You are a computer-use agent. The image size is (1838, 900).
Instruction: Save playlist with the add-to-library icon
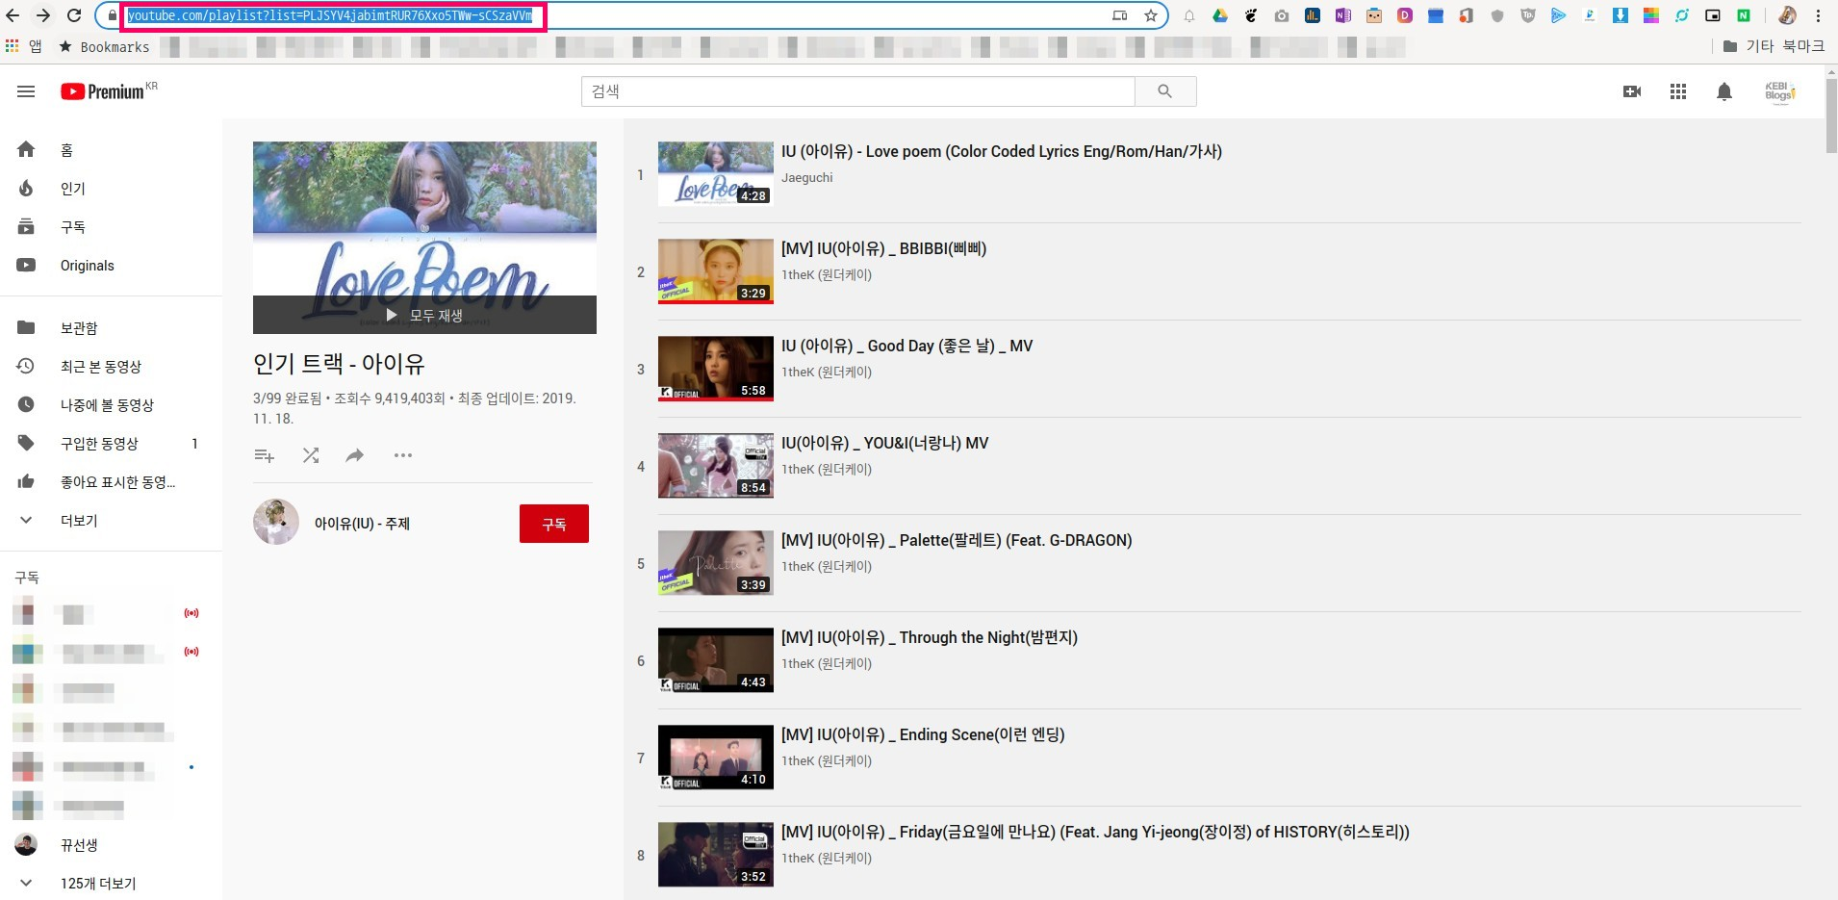(265, 455)
